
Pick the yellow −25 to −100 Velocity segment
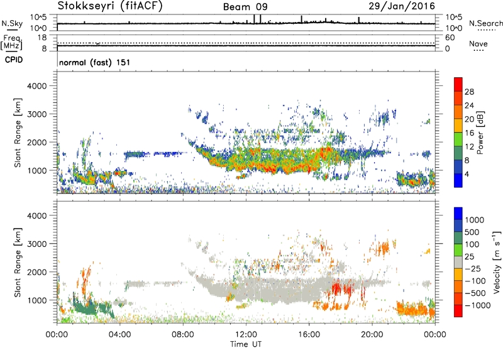[458, 275]
